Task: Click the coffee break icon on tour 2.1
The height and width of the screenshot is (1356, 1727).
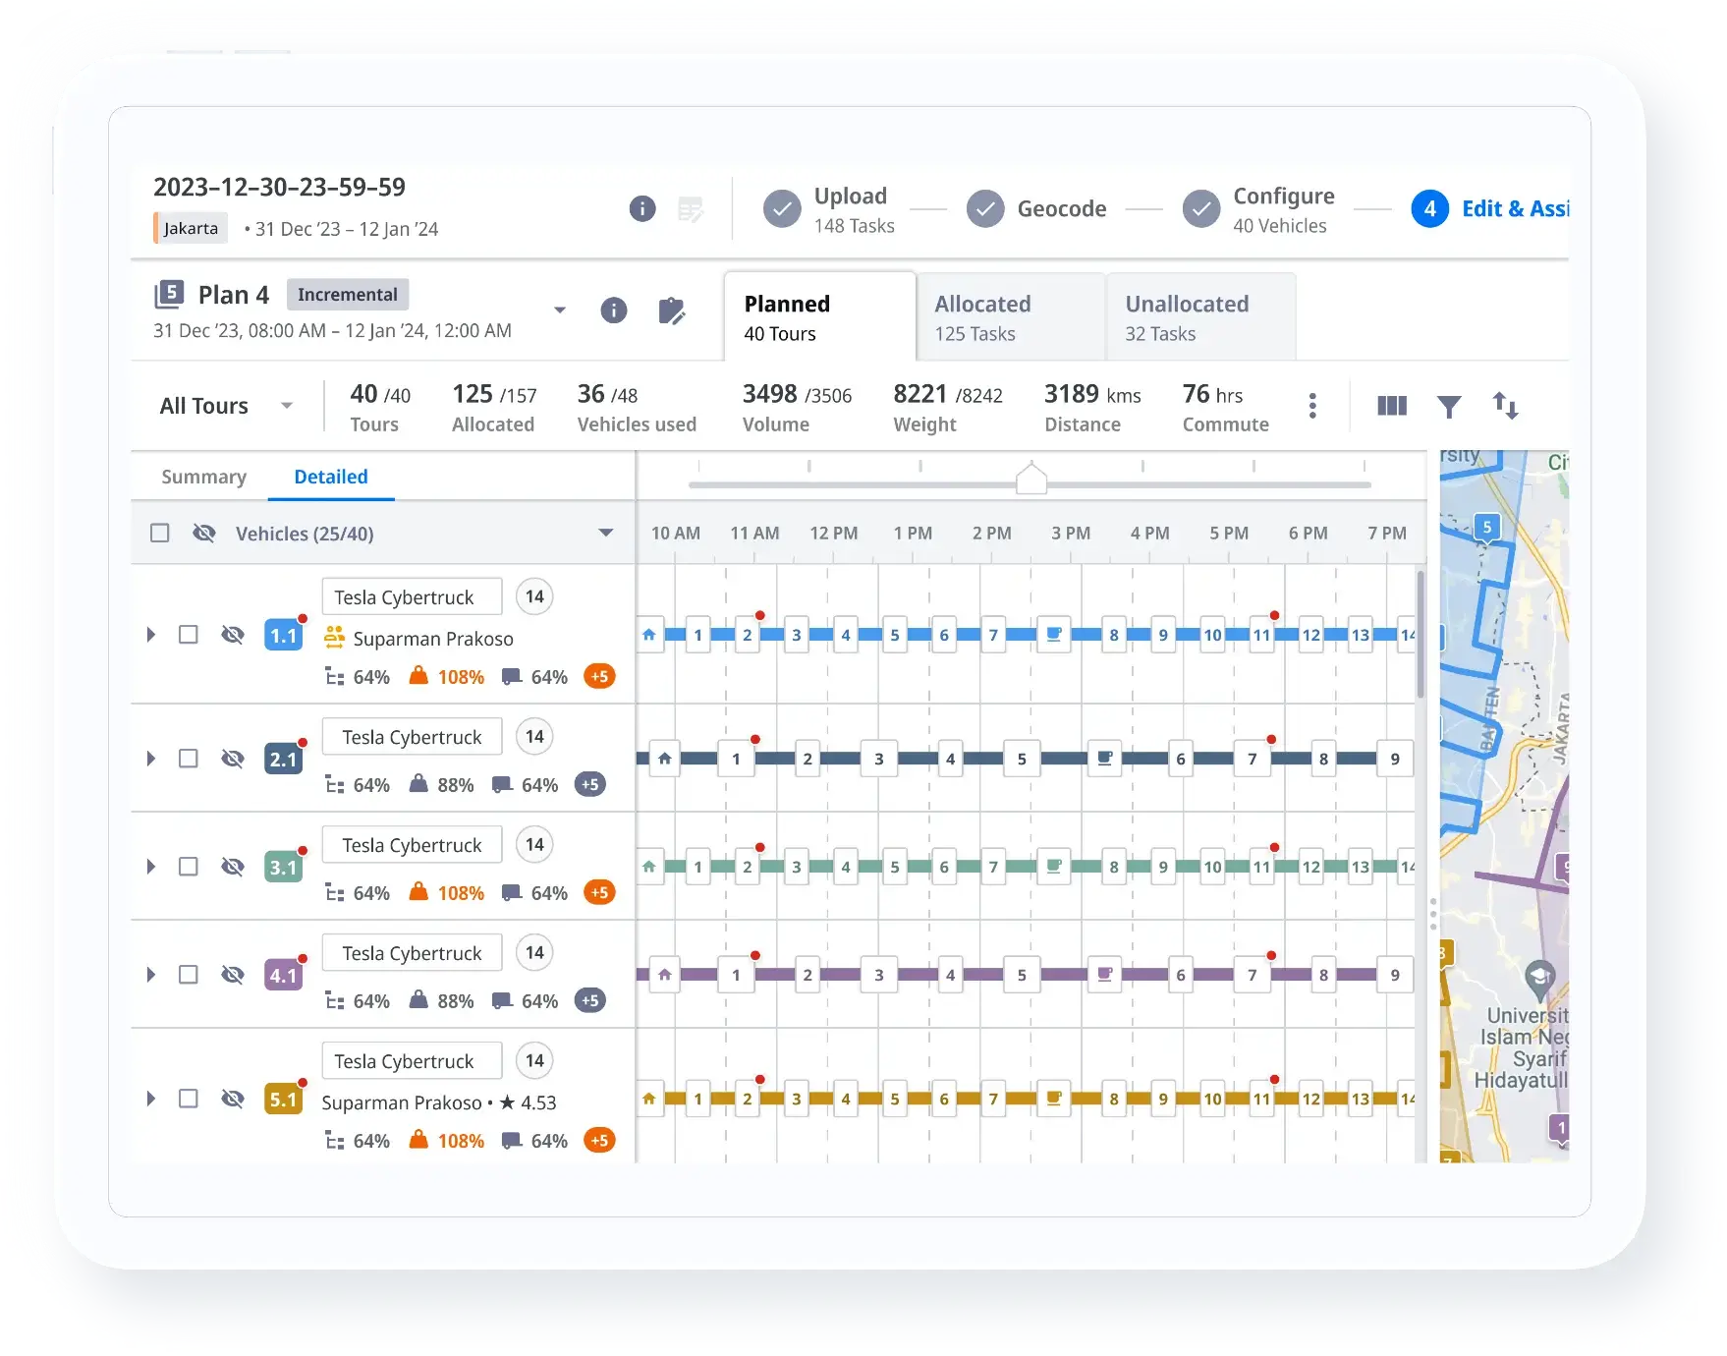Action: (x=1105, y=758)
